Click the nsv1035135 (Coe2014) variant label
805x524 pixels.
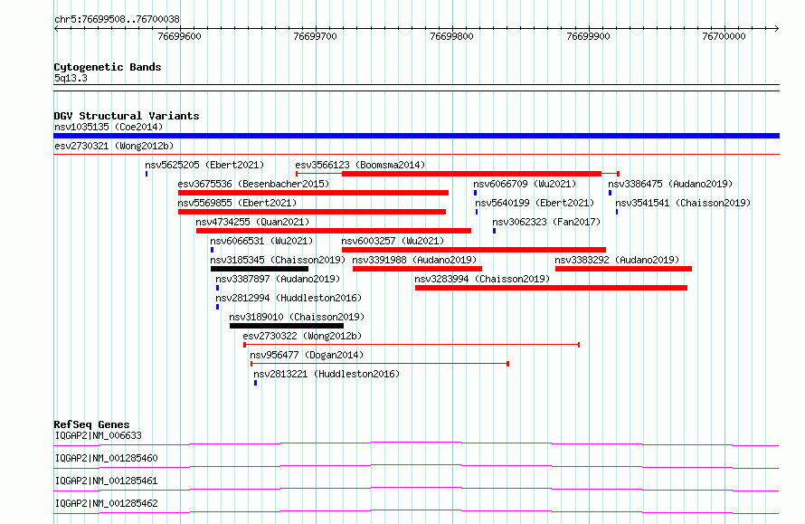coord(109,127)
